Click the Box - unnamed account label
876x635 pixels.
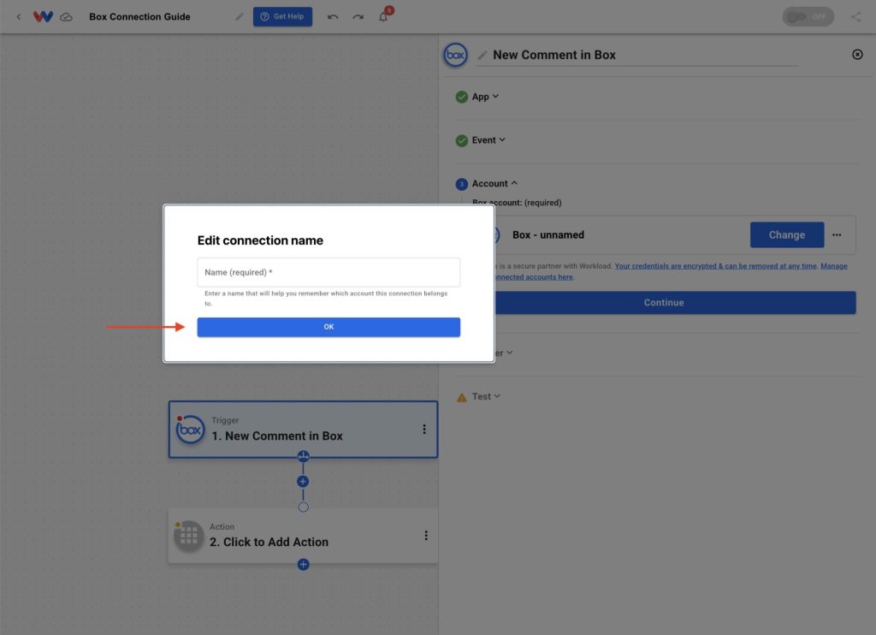[x=548, y=234]
